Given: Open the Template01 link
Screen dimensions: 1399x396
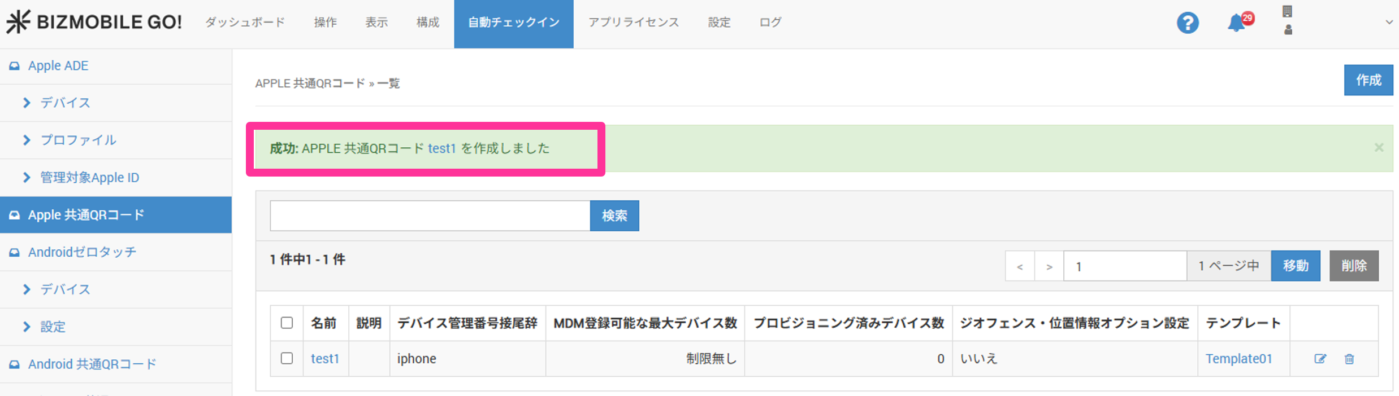Looking at the screenshot, I should 1238,359.
